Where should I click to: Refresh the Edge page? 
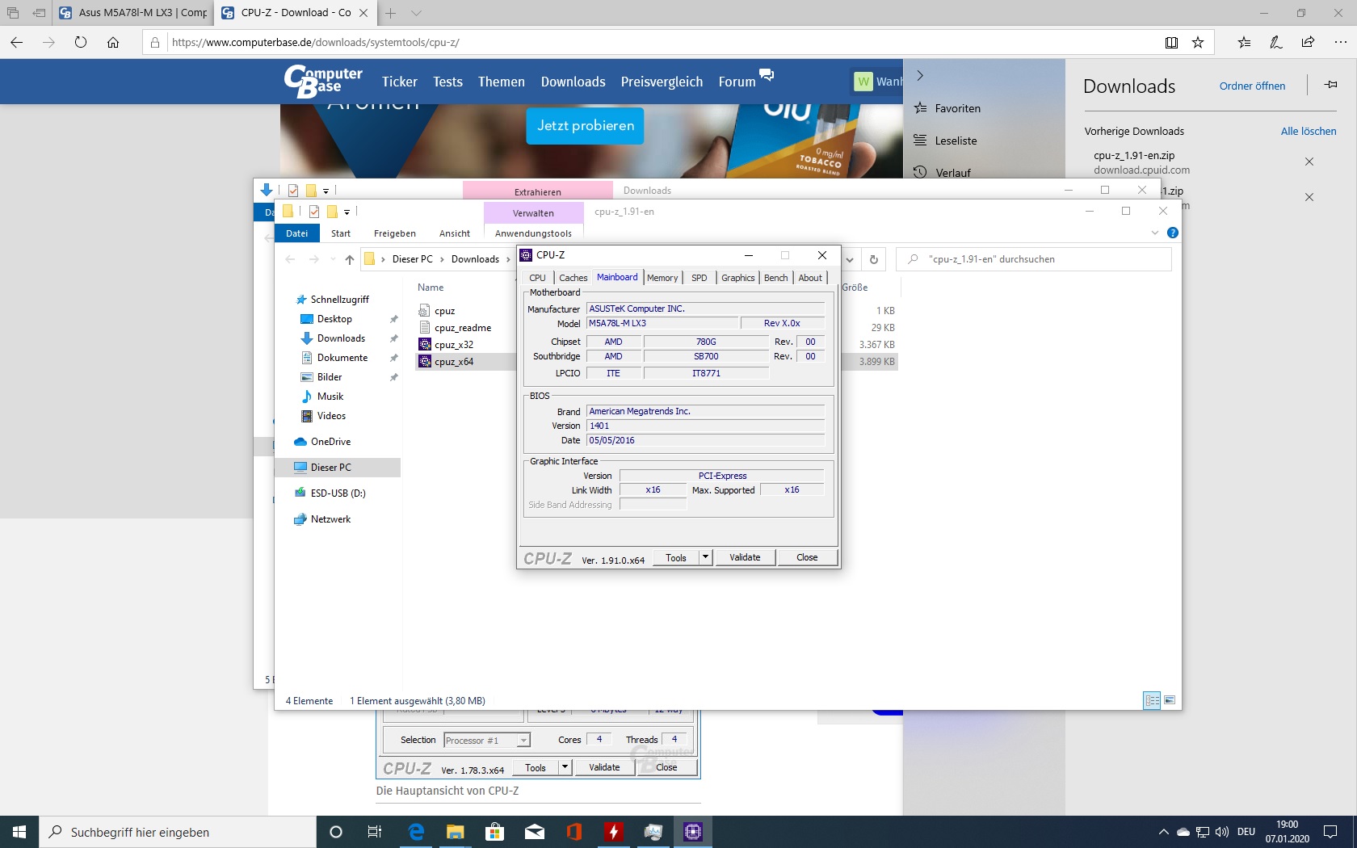(81, 42)
